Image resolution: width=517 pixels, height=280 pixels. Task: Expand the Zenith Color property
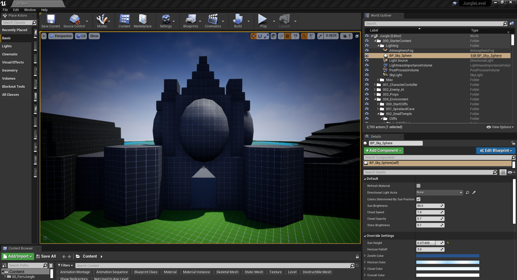pyautogui.click(x=365, y=256)
